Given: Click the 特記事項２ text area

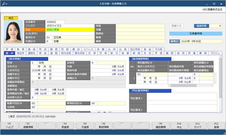Looking at the screenshot, I should [182, 108].
